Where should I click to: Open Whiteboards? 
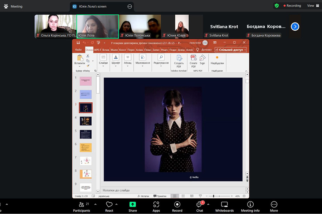tap(224, 206)
